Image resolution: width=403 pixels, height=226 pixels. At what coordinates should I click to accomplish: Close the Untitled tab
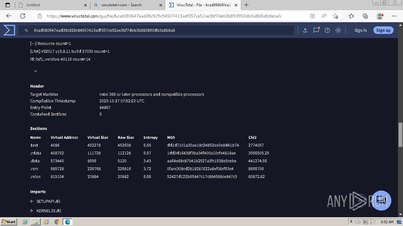(x=86, y=5)
